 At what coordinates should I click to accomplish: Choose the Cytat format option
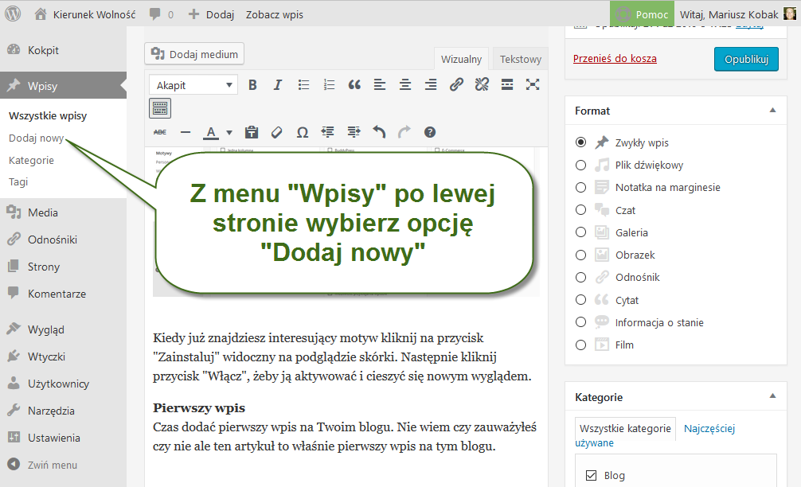[x=580, y=300]
